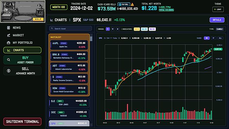The width and height of the screenshot is (229, 129).
Task: Select the IXIC Nasdaq card
Action: (x=69, y=114)
